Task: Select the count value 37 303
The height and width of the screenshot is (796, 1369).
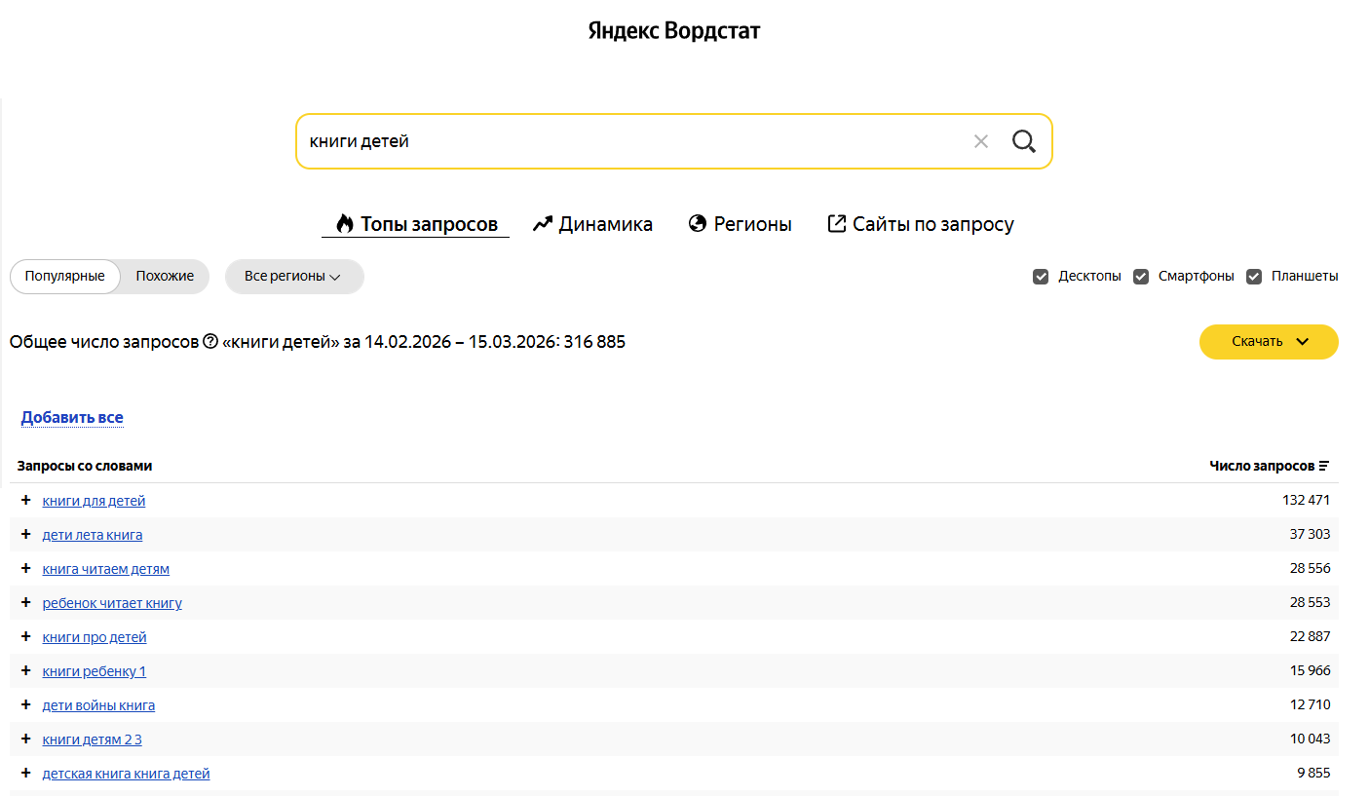Action: coord(1310,535)
